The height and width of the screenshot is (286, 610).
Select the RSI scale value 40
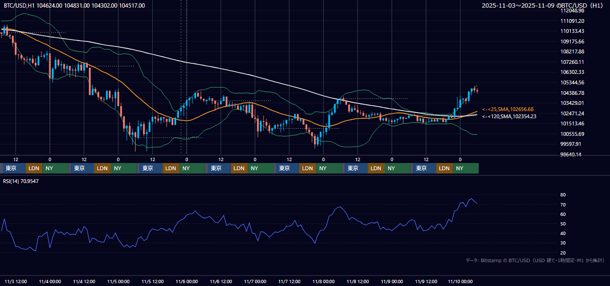click(563, 233)
